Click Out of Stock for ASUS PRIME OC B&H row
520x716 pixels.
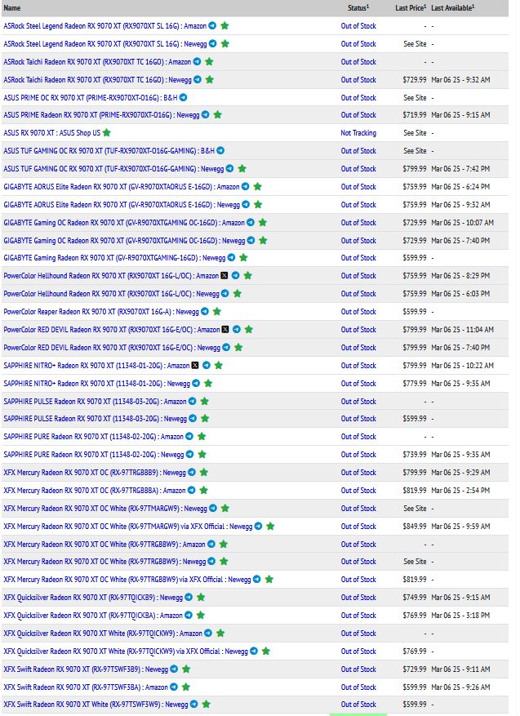[x=358, y=97]
